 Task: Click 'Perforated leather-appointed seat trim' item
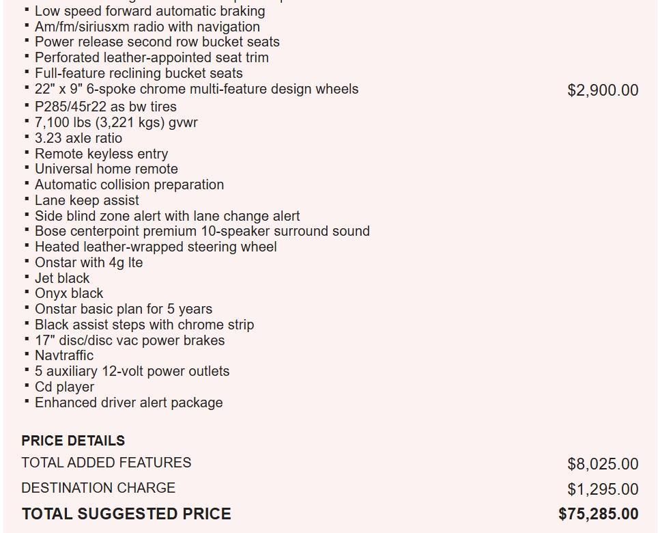point(152,57)
